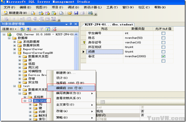
Task: Select the dbo.stud table tree item
Action: [40, 101]
